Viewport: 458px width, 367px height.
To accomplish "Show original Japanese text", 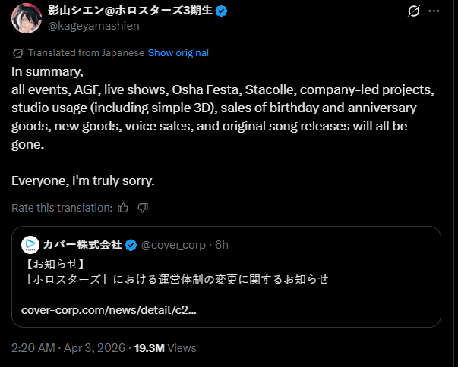I will [x=178, y=53].
